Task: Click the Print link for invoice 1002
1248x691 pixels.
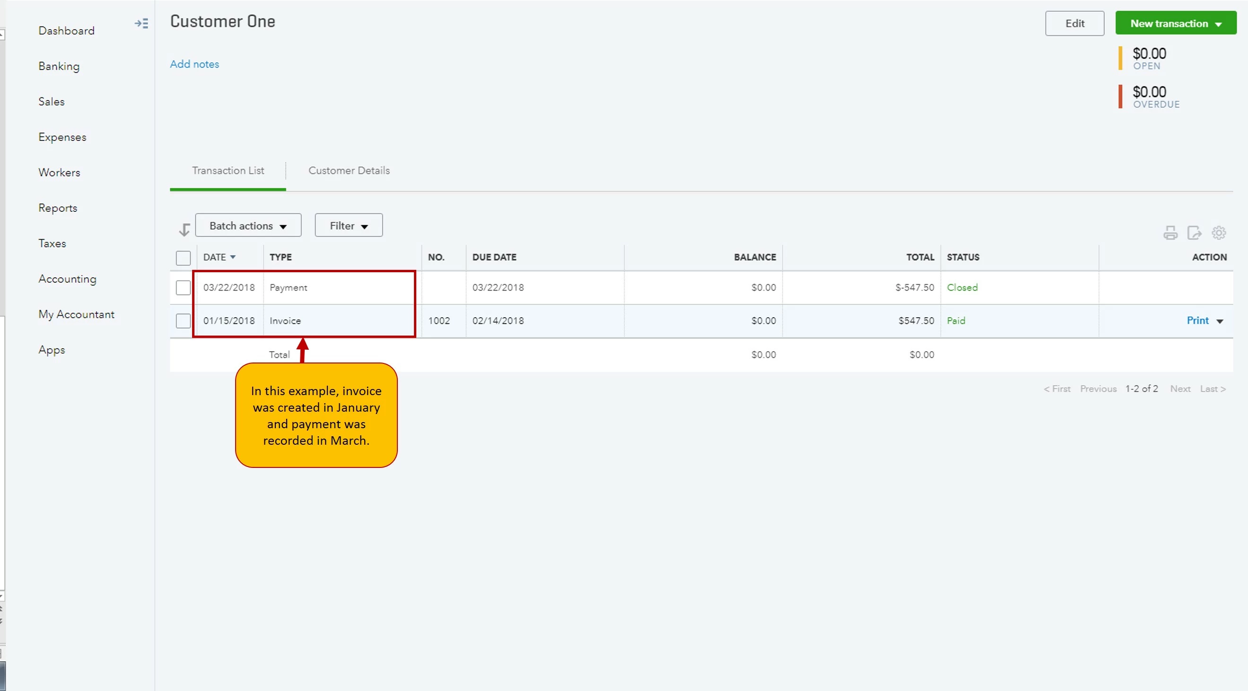Action: 1197,320
